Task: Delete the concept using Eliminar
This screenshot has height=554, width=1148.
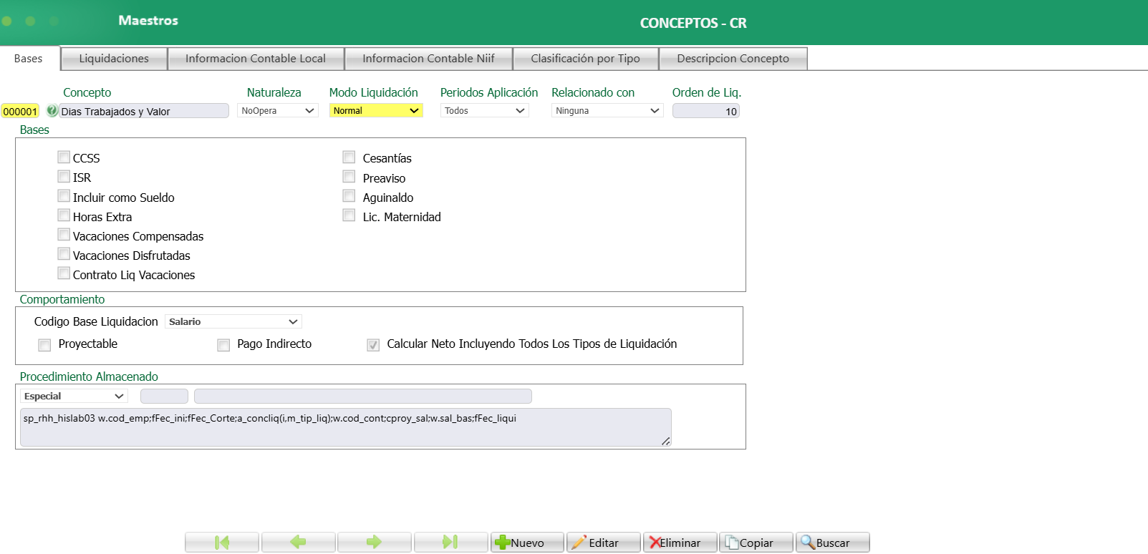Action: point(680,543)
